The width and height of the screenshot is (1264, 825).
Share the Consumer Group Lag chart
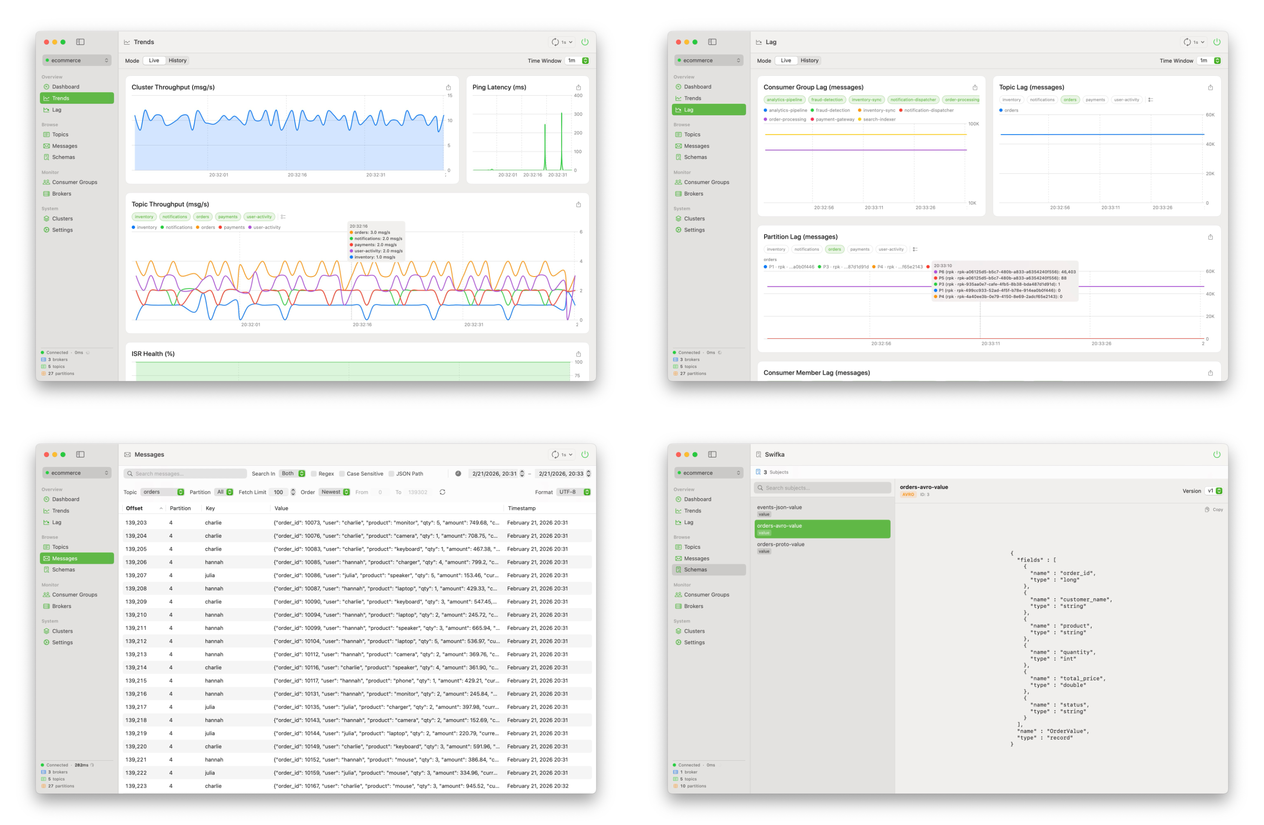(974, 87)
